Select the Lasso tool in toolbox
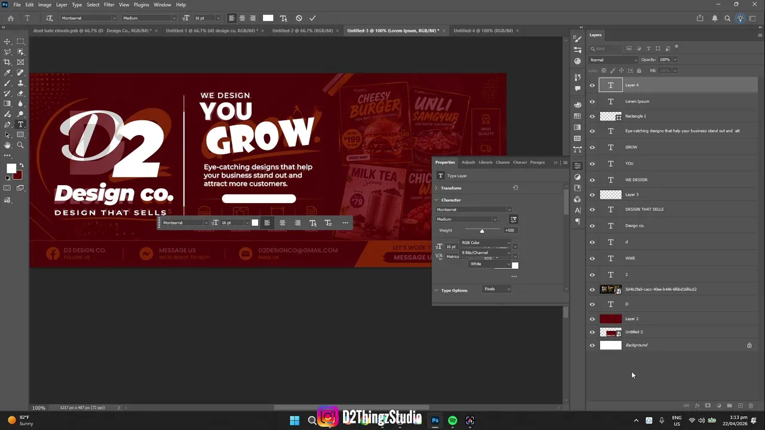The height and width of the screenshot is (430, 765). pos(7,52)
